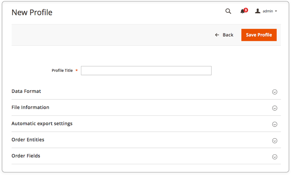Click the admin user silhouette icon
Image resolution: width=291 pixels, height=175 pixels.
point(257,11)
